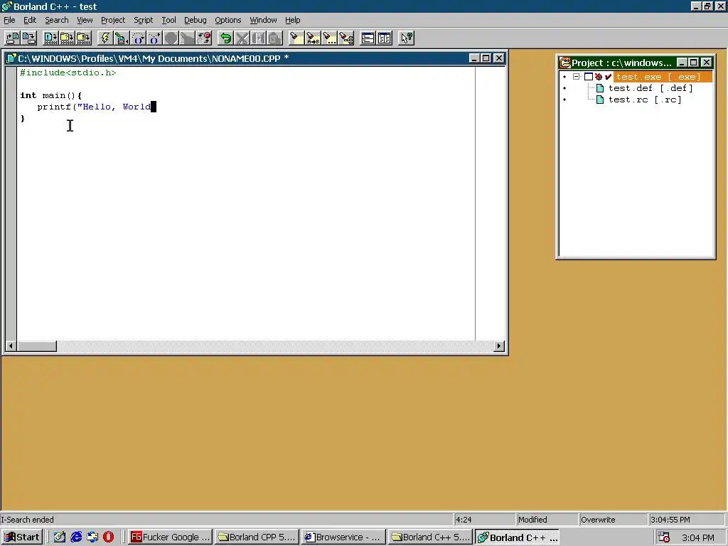The width and height of the screenshot is (728, 546).
Task: Open the Edit menu
Action: pyautogui.click(x=30, y=20)
